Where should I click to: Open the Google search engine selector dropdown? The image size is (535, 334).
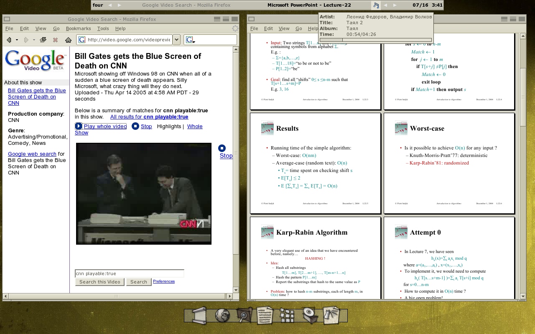pyautogui.click(x=191, y=40)
